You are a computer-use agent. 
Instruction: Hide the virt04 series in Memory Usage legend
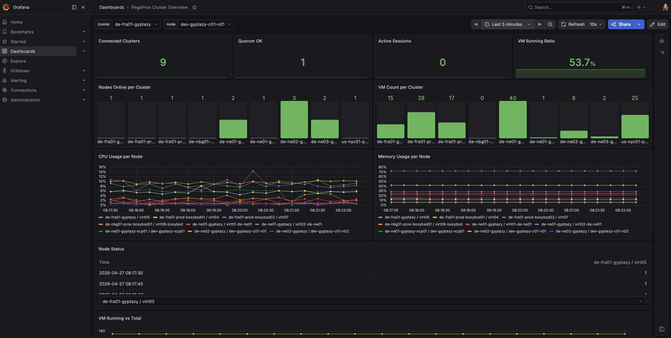pos(469,217)
